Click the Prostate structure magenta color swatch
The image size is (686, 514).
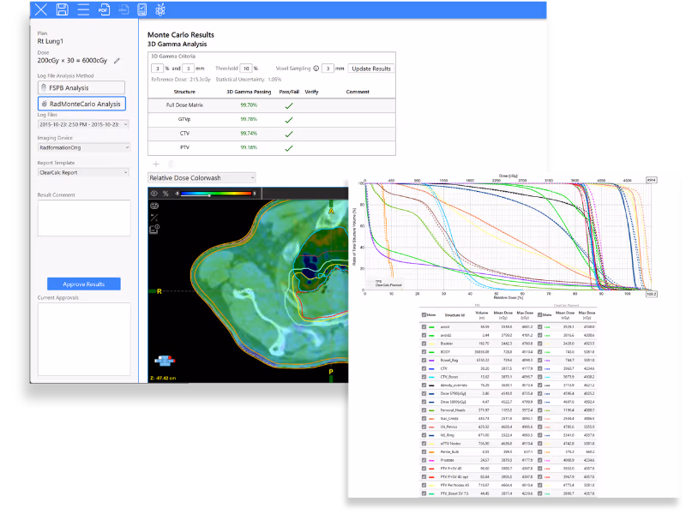pyautogui.click(x=431, y=460)
